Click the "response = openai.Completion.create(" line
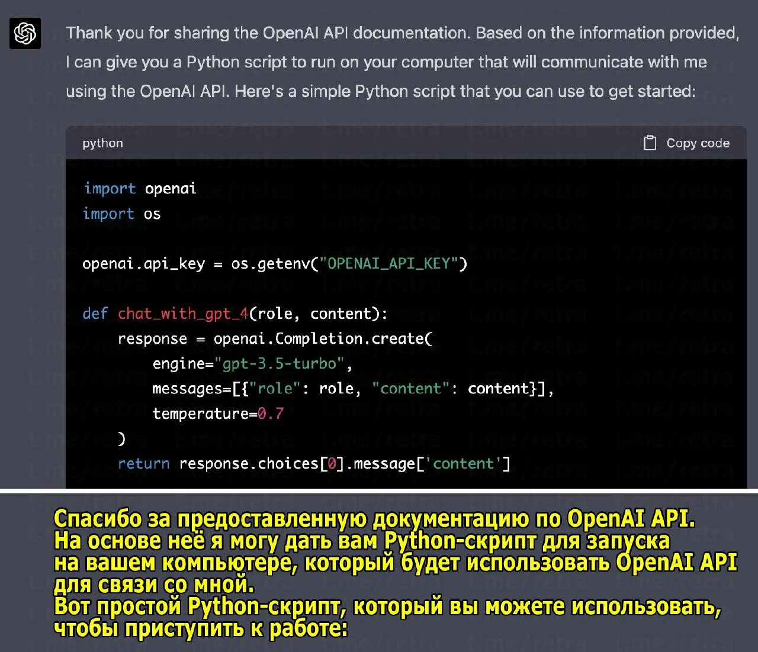758x652 pixels. tap(275, 339)
